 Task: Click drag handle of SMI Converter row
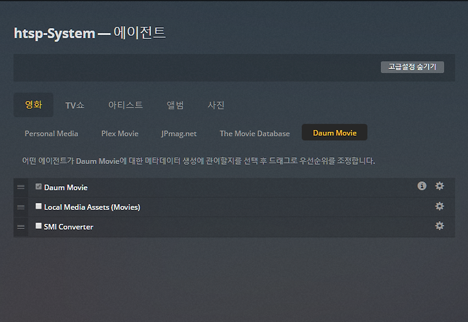[x=21, y=227]
